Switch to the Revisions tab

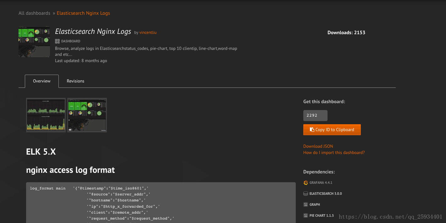coord(75,81)
